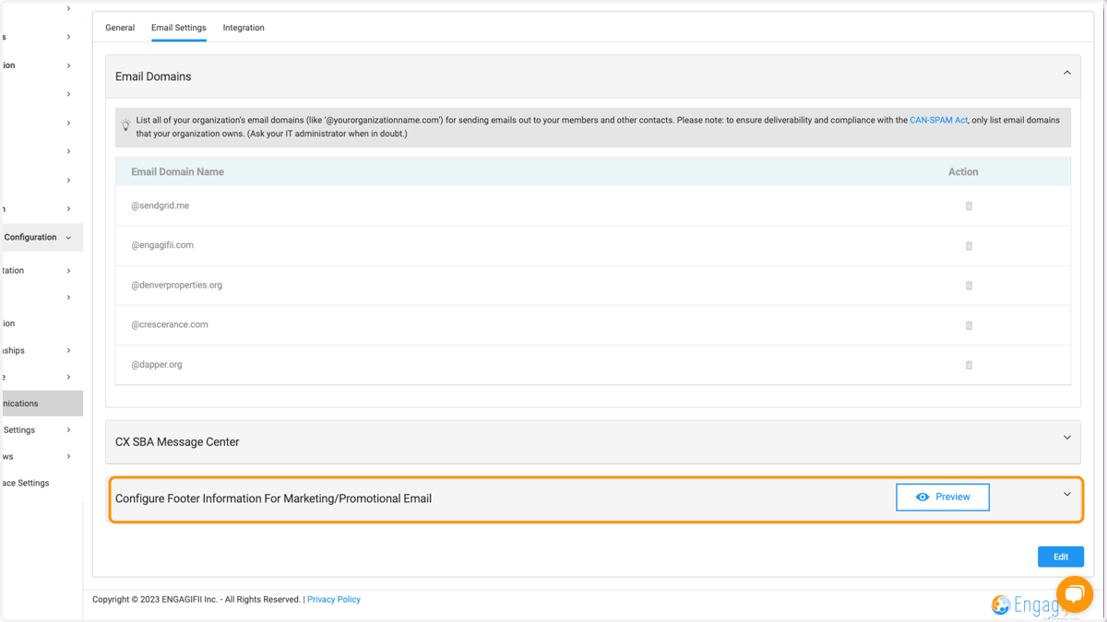Open the chat support bubble

pos(1075,594)
